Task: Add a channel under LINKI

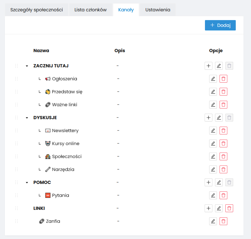Action: pos(209,208)
